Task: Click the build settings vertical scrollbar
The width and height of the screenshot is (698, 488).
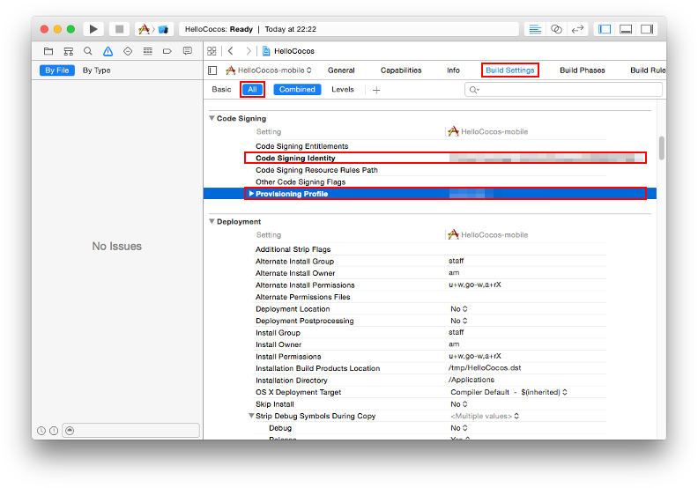Action: [x=662, y=148]
